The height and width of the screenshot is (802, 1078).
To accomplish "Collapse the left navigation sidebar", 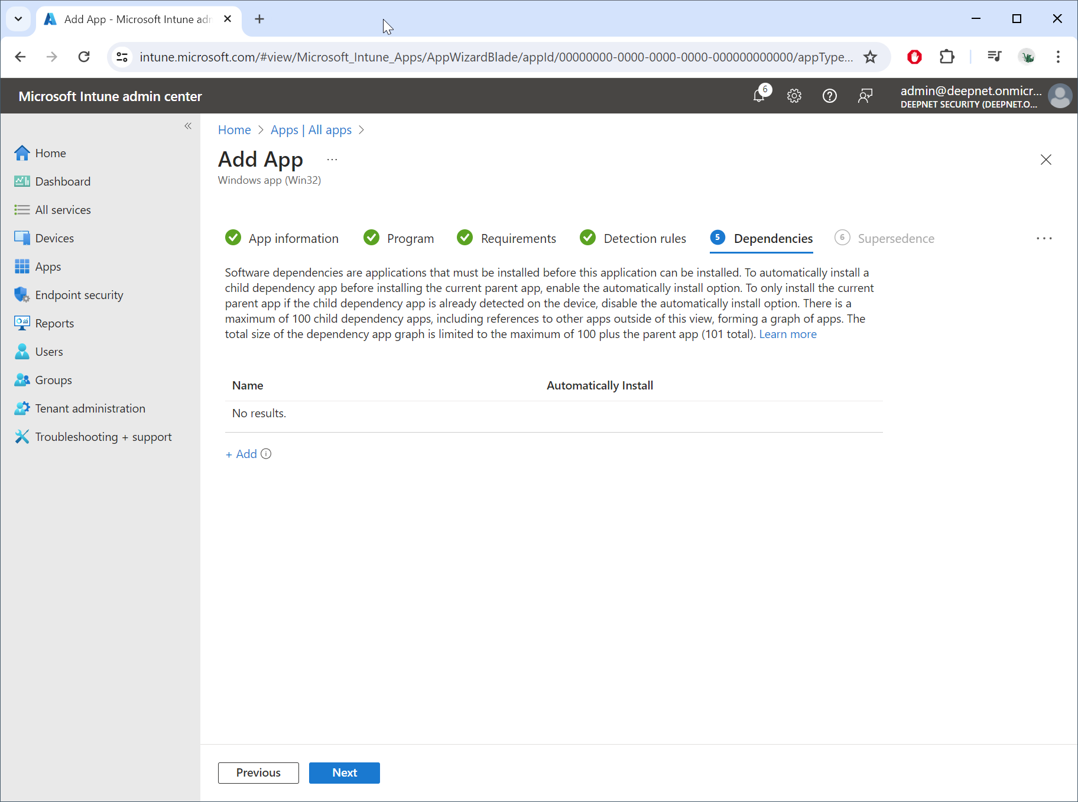I will [188, 126].
